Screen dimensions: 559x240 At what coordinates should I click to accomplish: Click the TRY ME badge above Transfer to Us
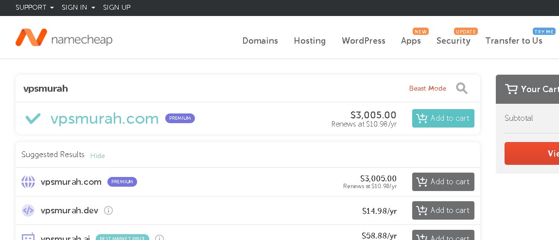pyautogui.click(x=544, y=32)
